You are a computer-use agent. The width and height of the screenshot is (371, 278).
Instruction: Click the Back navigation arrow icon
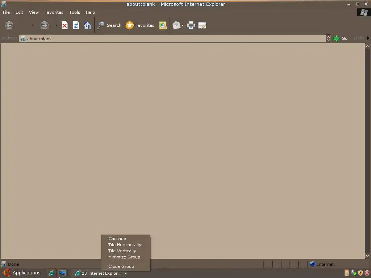coord(9,25)
